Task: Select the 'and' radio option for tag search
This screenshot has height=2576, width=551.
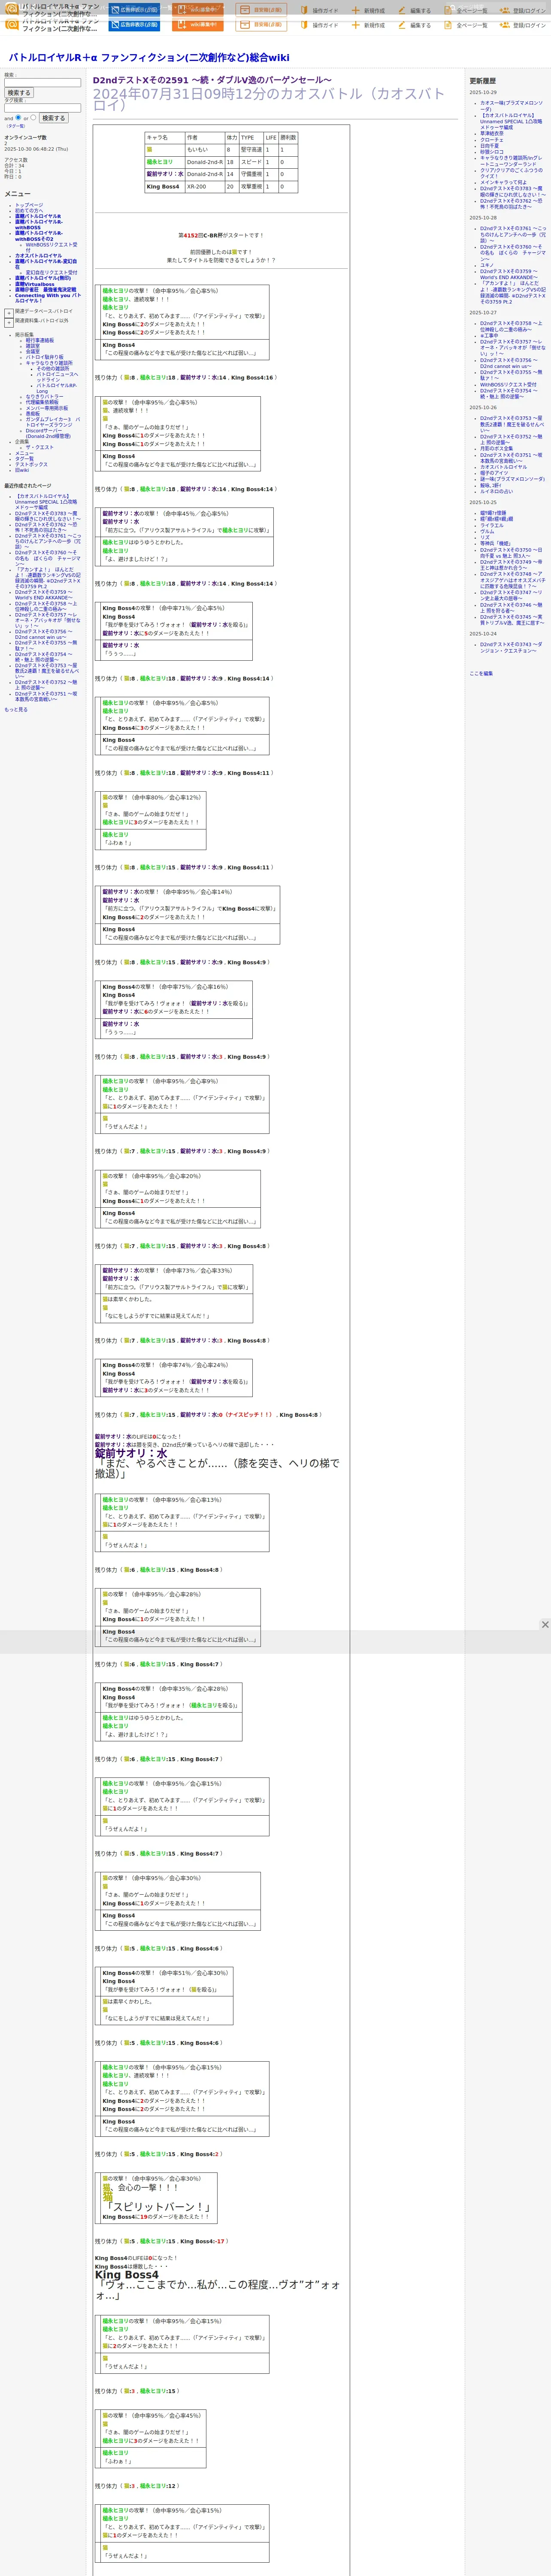Action: pos(19,117)
